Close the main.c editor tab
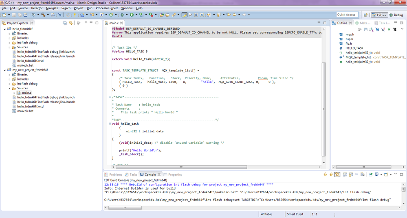Viewport: 407px width, 218px height. click(x=121, y=23)
